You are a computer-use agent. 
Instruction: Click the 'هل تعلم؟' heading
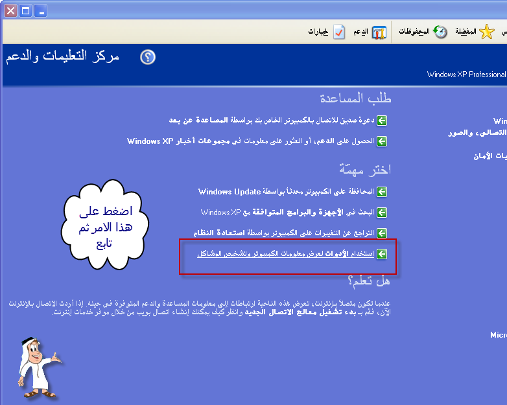tap(369, 281)
